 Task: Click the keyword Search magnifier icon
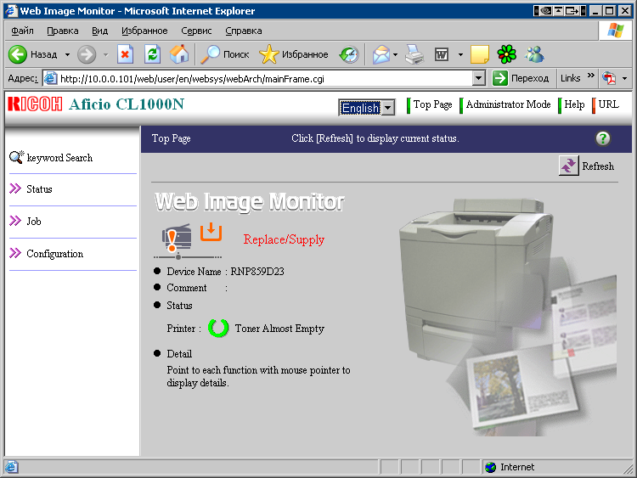coord(16,157)
